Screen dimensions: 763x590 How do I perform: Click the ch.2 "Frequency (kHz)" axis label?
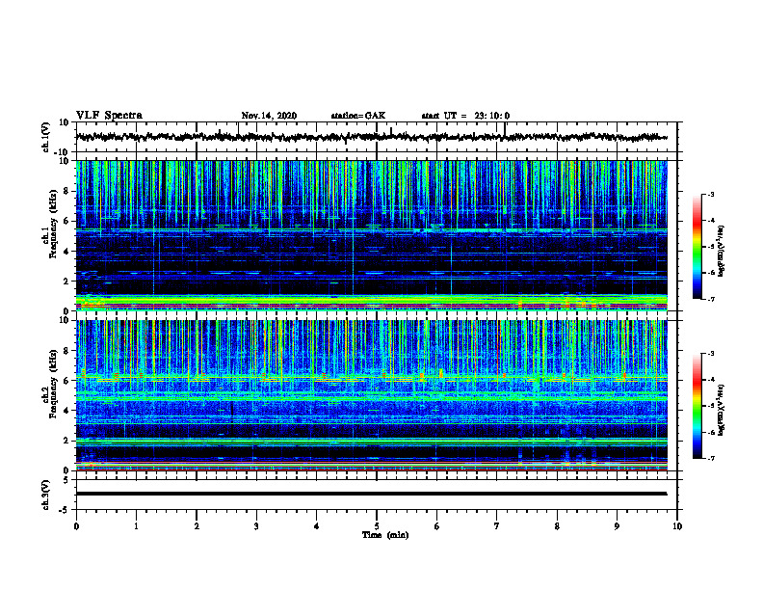click(54, 384)
